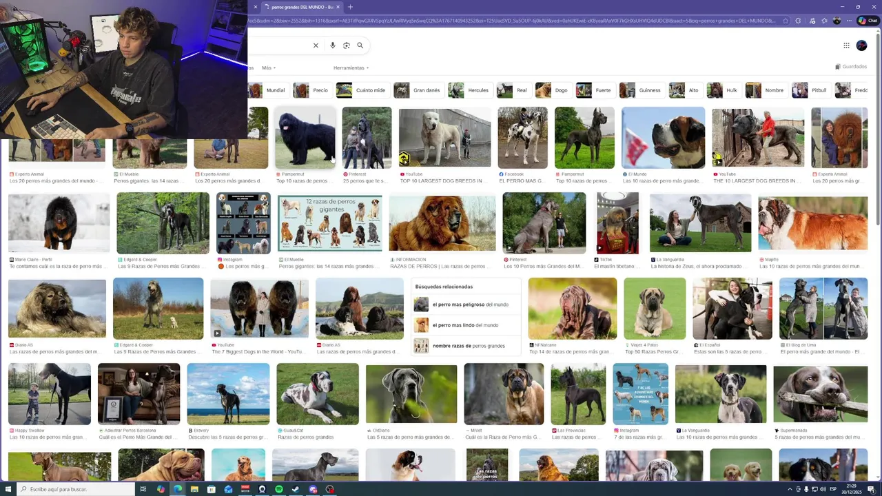
Task: Open Google Lens image search icon
Action: pyautogui.click(x=346, y=45)
